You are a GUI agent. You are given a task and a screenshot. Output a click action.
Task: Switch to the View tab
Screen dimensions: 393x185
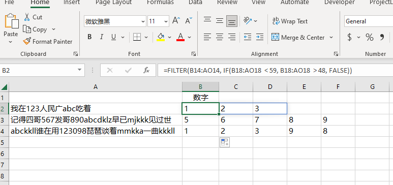[258, 2]
